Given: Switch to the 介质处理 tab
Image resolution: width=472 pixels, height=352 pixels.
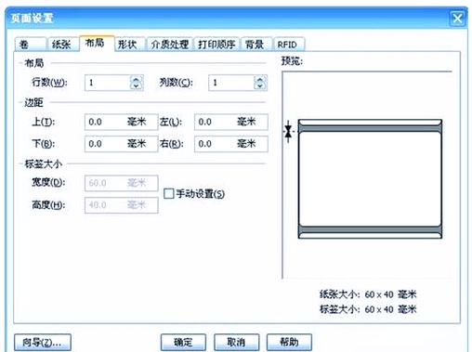Looking at the screenshot, I should tap(170, 45).
